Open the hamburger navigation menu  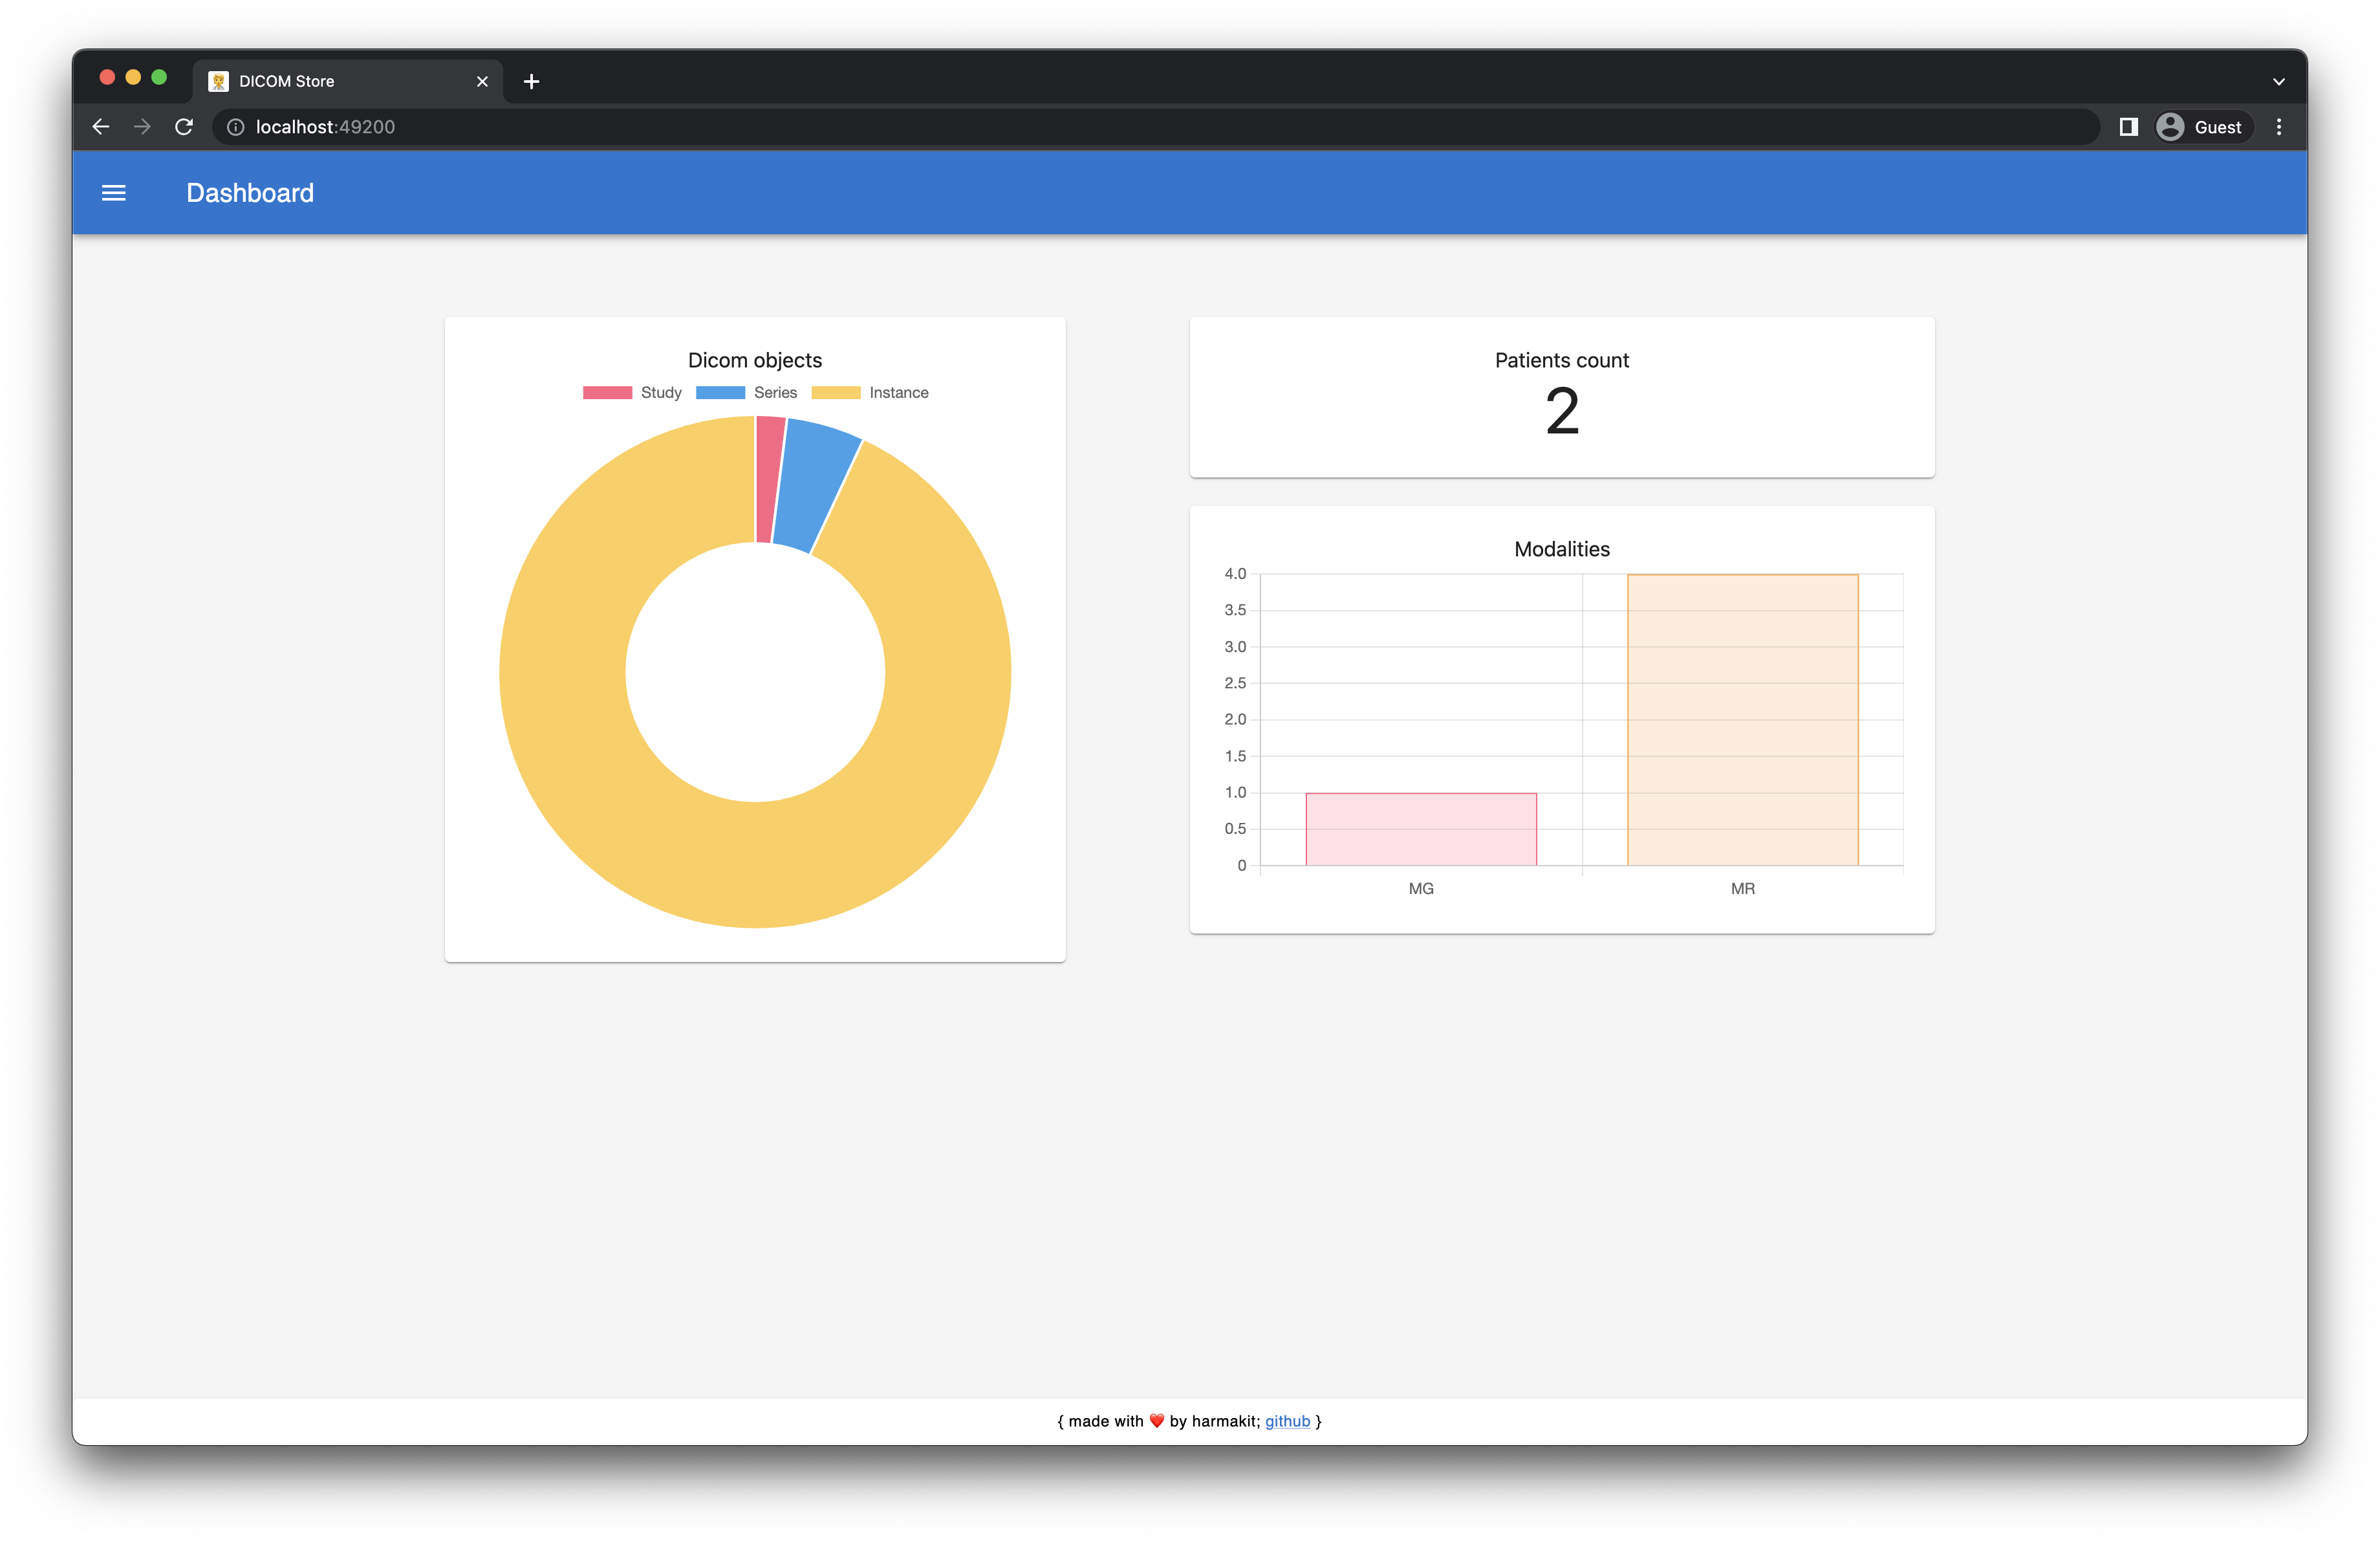click(x=114, y=193)
